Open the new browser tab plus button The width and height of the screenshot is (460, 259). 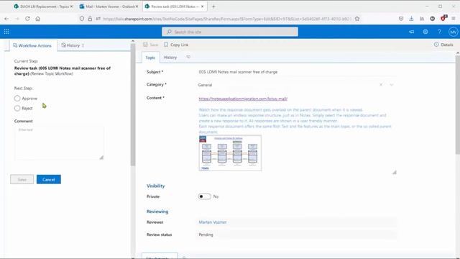coord(213,6)
